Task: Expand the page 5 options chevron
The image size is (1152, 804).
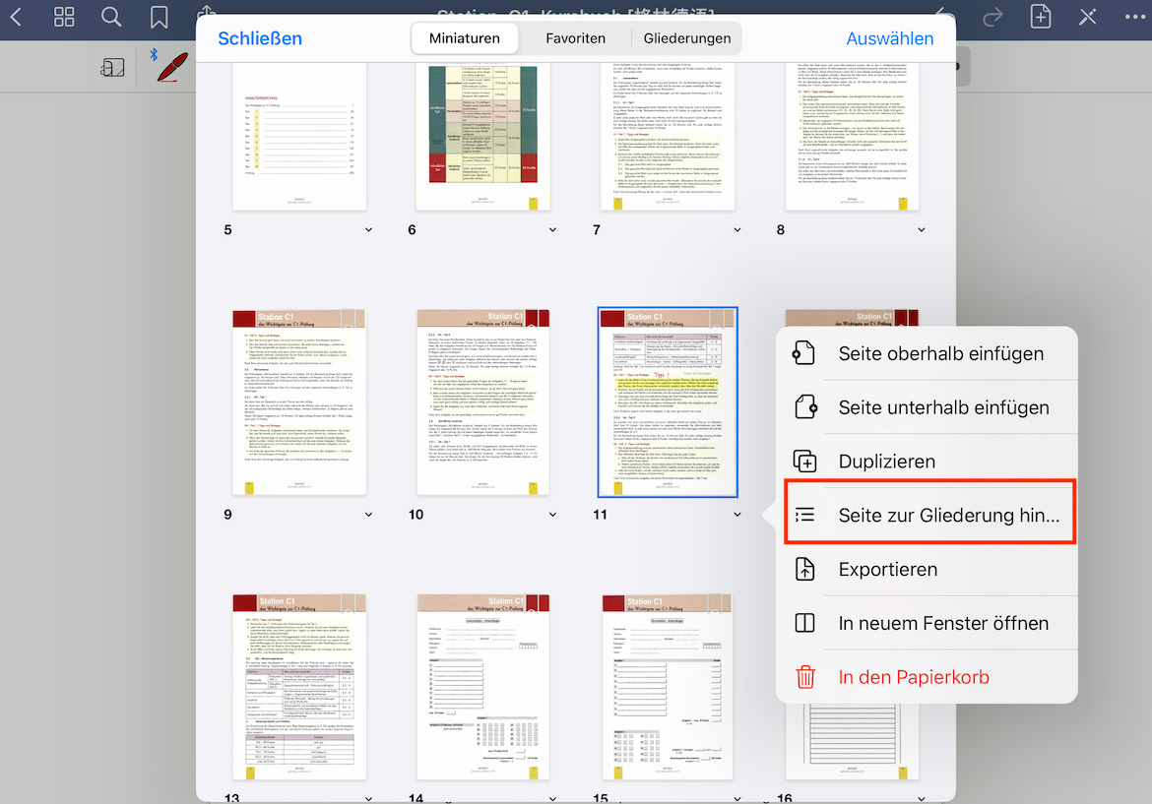Action: [x=368, y=230]
